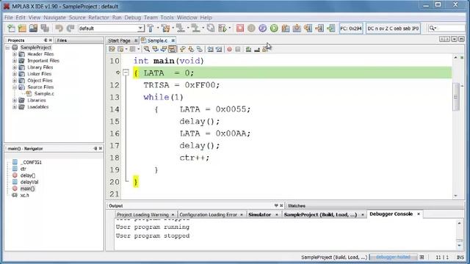Select delayVal in the Navigator
This screenshot has width=470, height=264.
click(29, 182)
